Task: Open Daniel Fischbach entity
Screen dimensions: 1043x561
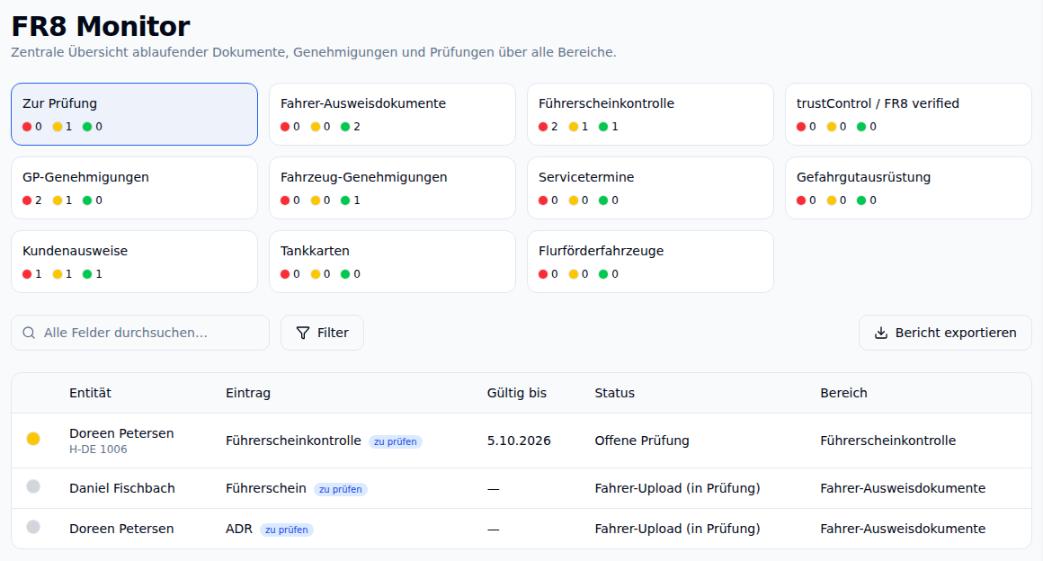Action: point(121,488)
